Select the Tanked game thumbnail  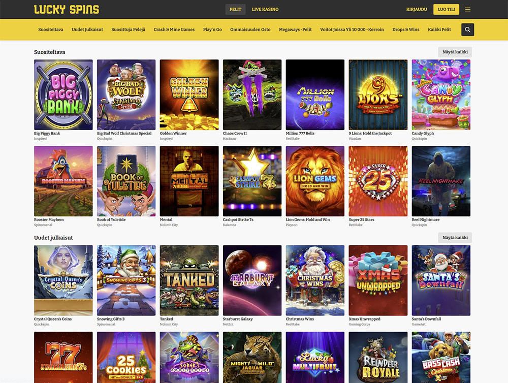point(189,280)
